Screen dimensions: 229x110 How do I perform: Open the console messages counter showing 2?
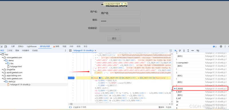click(215, 47)
